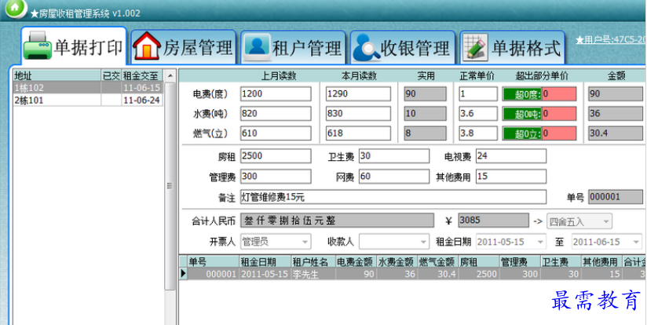Click the address list vertical scrollbar thumb
The image size is (647, 325).
[x=170, y=185]
